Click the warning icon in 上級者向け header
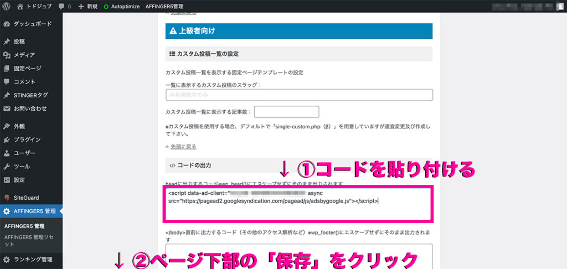567x269 pixels. (x=173, y=31)
